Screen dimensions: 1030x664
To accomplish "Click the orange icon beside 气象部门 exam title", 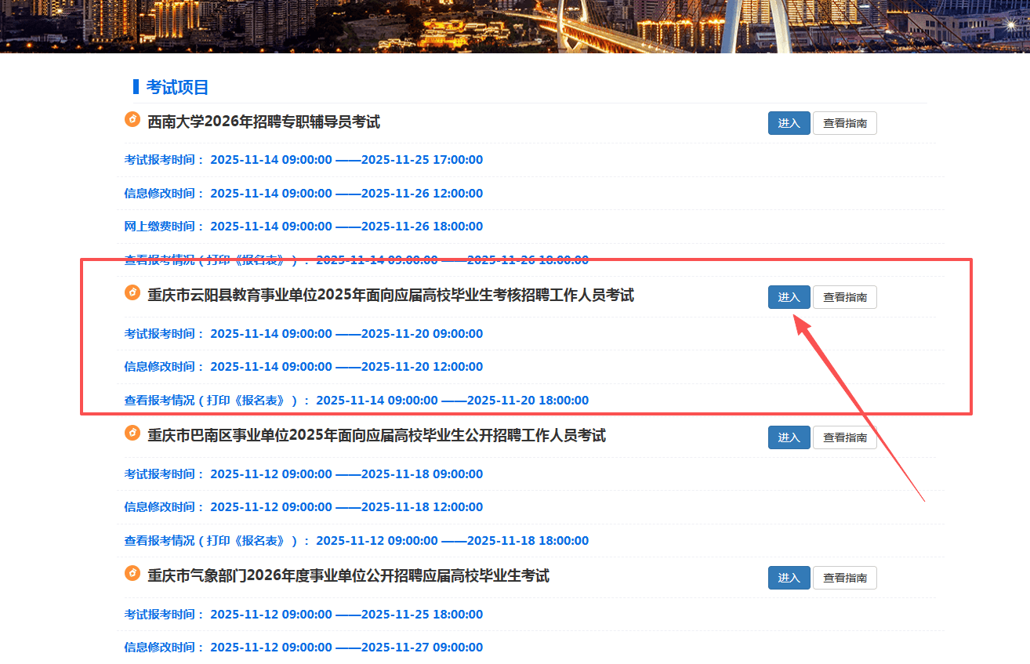I will (132, 573).
